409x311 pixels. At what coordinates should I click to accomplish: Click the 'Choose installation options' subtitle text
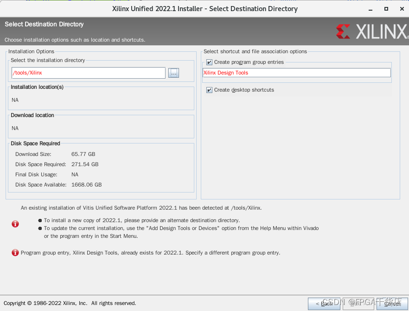75,40
